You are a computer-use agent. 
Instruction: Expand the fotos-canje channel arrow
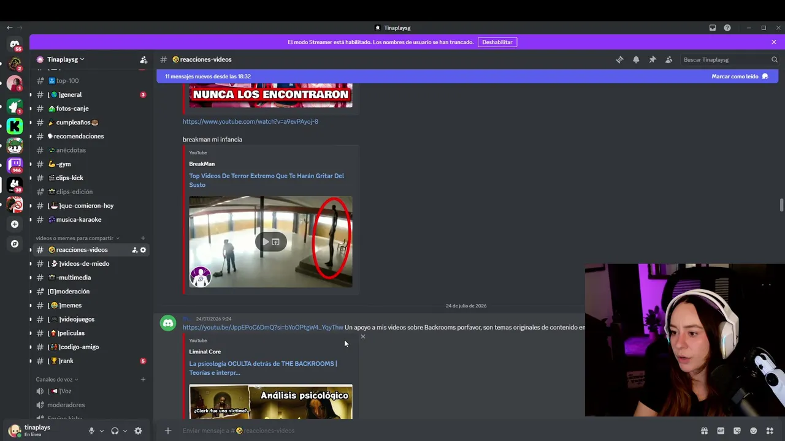tap(31, 108)
